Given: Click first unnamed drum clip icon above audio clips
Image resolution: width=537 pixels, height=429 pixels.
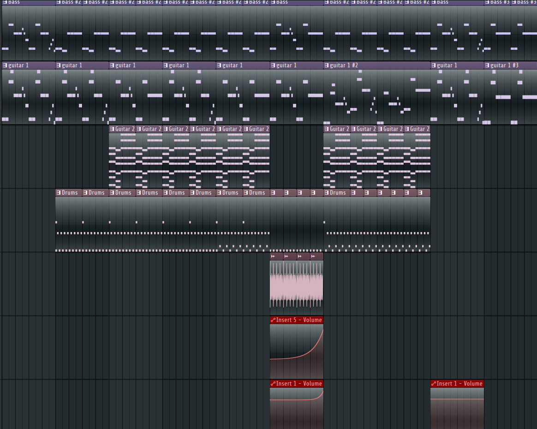Looking at the screenshot, I should (273, 193).
